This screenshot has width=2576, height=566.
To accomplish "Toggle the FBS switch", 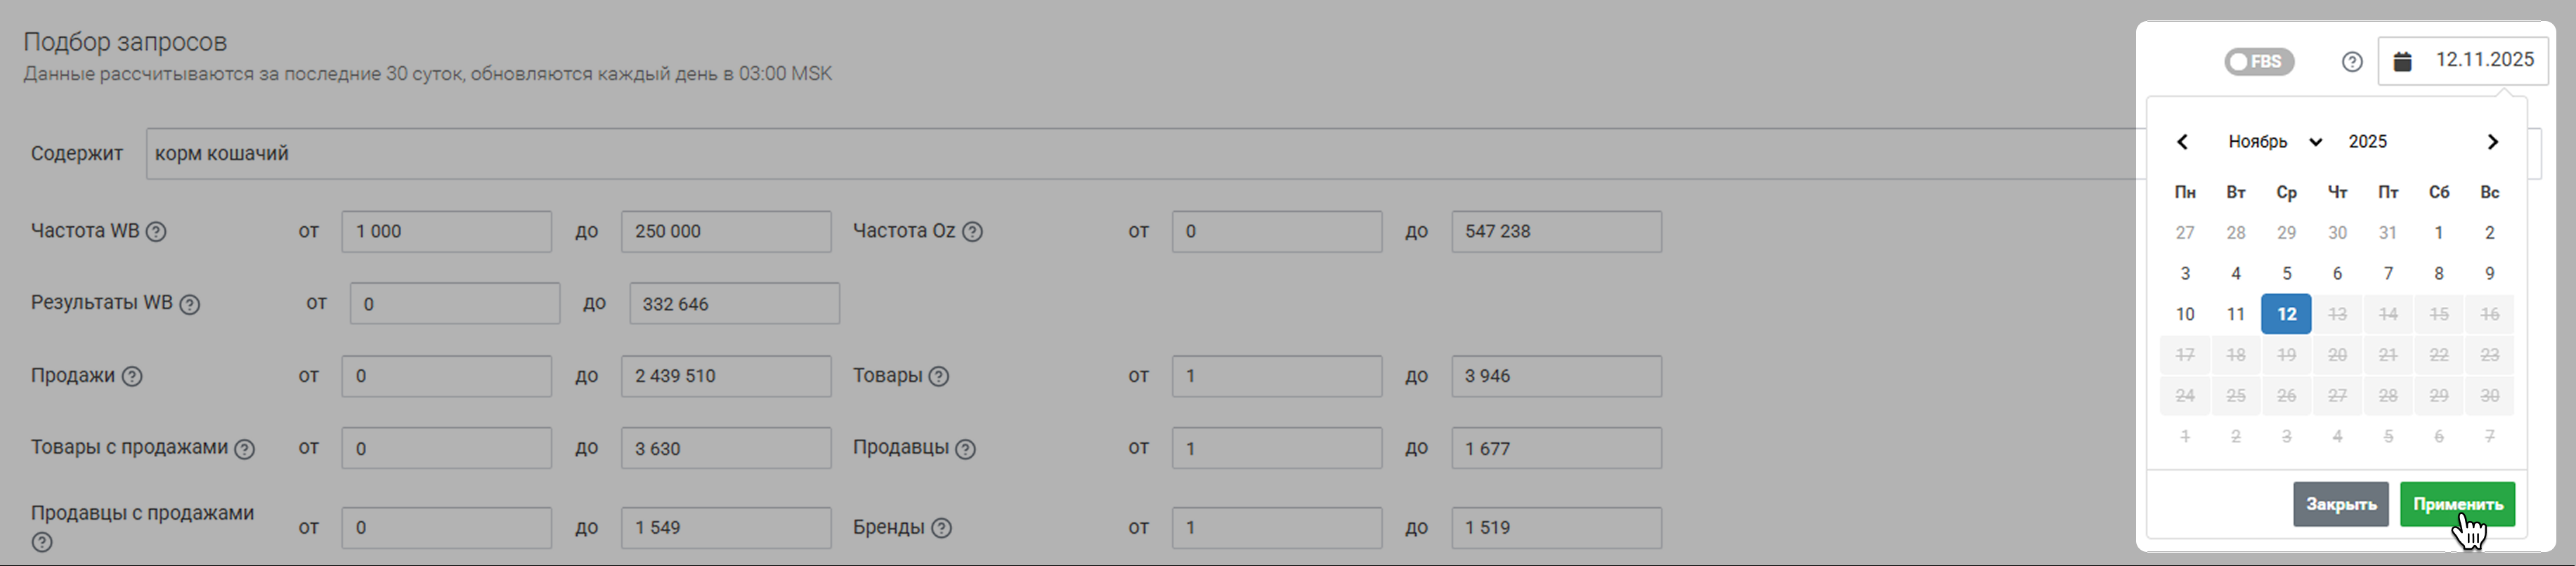I will tap(2258, 62).
